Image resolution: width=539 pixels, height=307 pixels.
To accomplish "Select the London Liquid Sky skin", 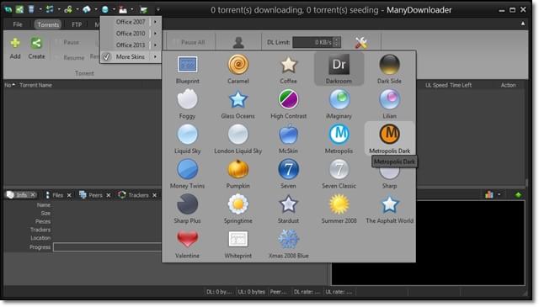I will tap(237, 135).
